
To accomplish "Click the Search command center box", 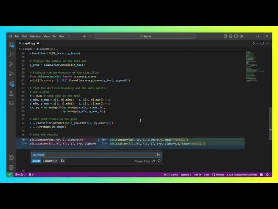I will (x=145, y=36).
